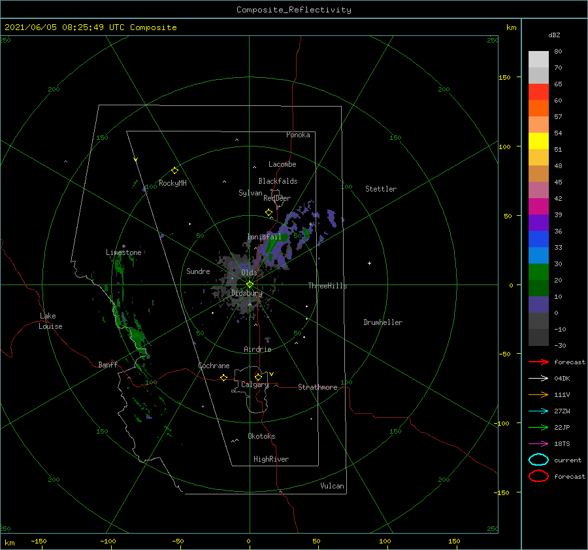Select the 30 dBZ blue swatch
Image resolution: width=588 pixels, height=550 pixels.
(x=538, y=255)
